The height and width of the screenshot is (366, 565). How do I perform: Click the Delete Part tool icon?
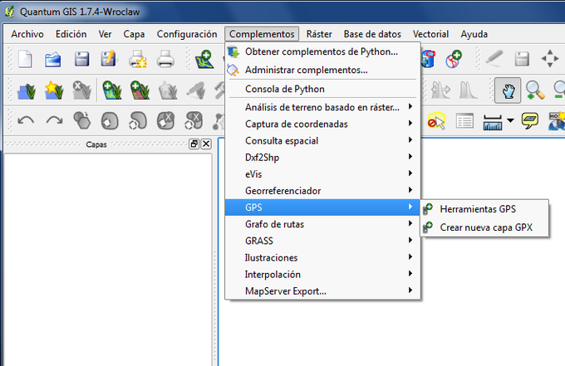(194, 120)
